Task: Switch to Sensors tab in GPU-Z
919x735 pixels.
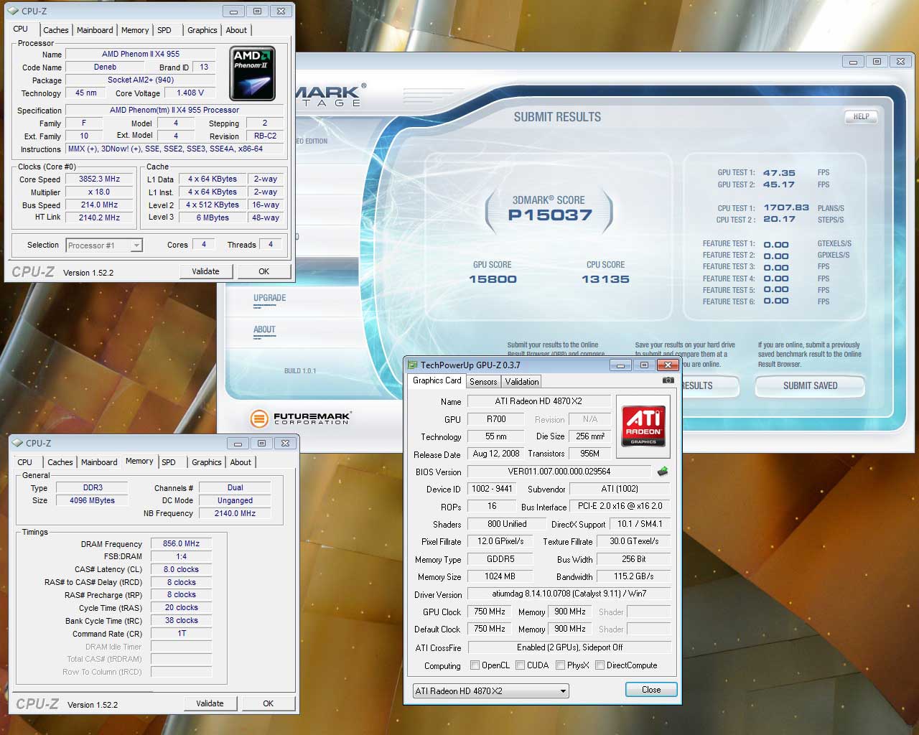Action: pyautogui.click(x=483, y=382)
